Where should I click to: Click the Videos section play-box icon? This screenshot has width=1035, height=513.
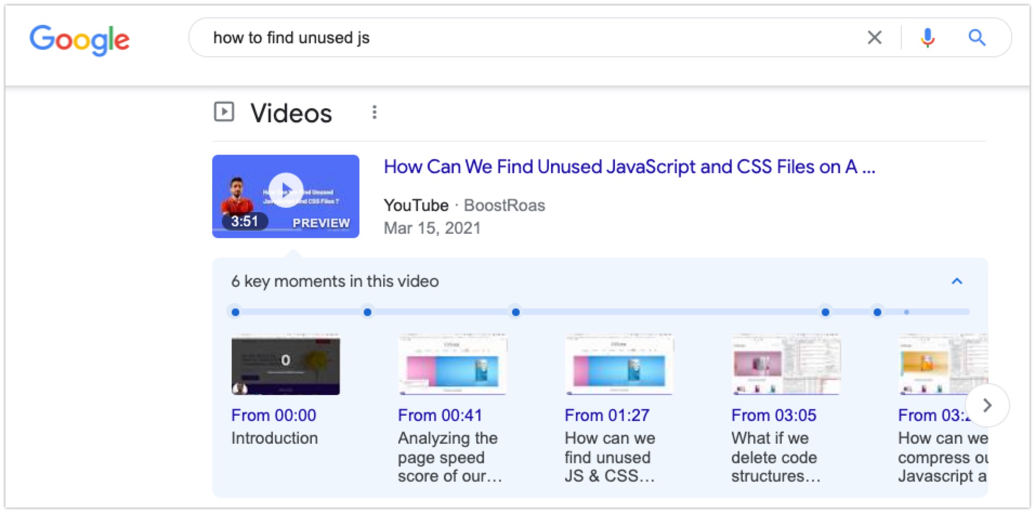click(x=224, y=112)
